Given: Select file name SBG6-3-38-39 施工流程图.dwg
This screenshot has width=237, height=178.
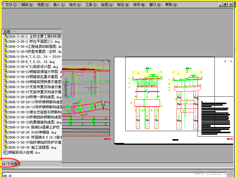Looking at the screenshot, I should coord(32,147).
